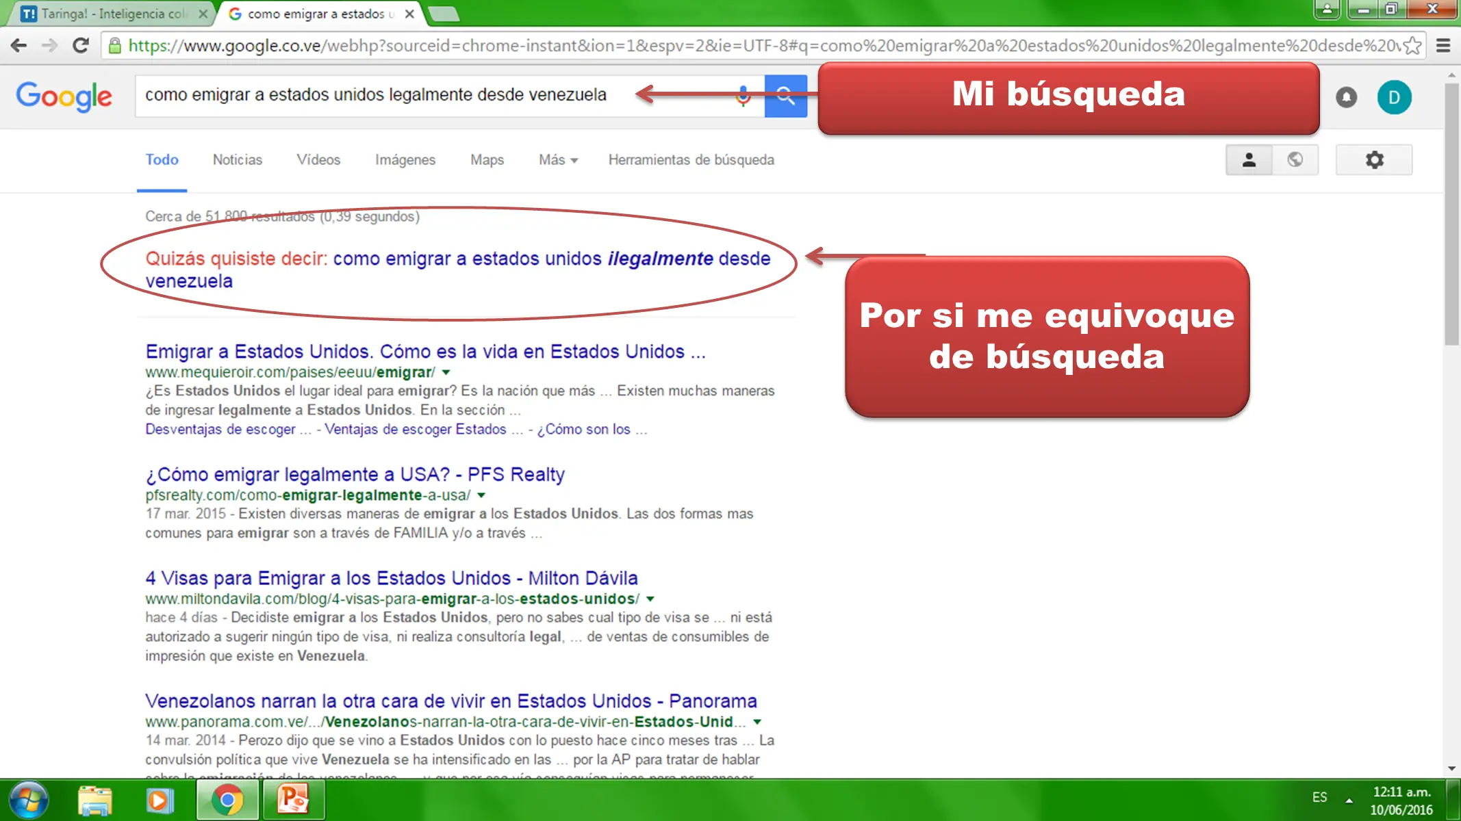Switch to the Noticias tab
The height and width of the screenshot is (821, 1461).
[x=238, y=159]
